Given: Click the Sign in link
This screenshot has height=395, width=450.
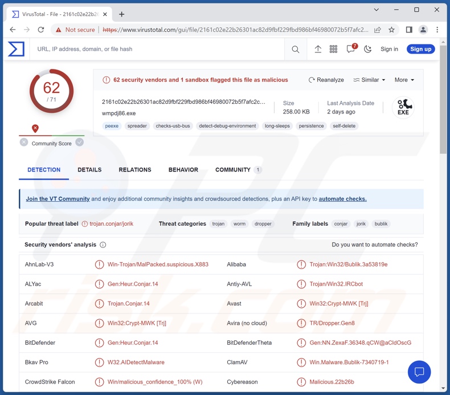Looking at the screenshot, I should [389, 49].
